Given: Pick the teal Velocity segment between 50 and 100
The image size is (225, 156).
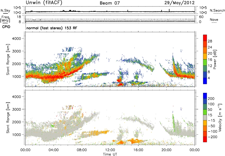Looking at the screenshot, I should 205,107.
